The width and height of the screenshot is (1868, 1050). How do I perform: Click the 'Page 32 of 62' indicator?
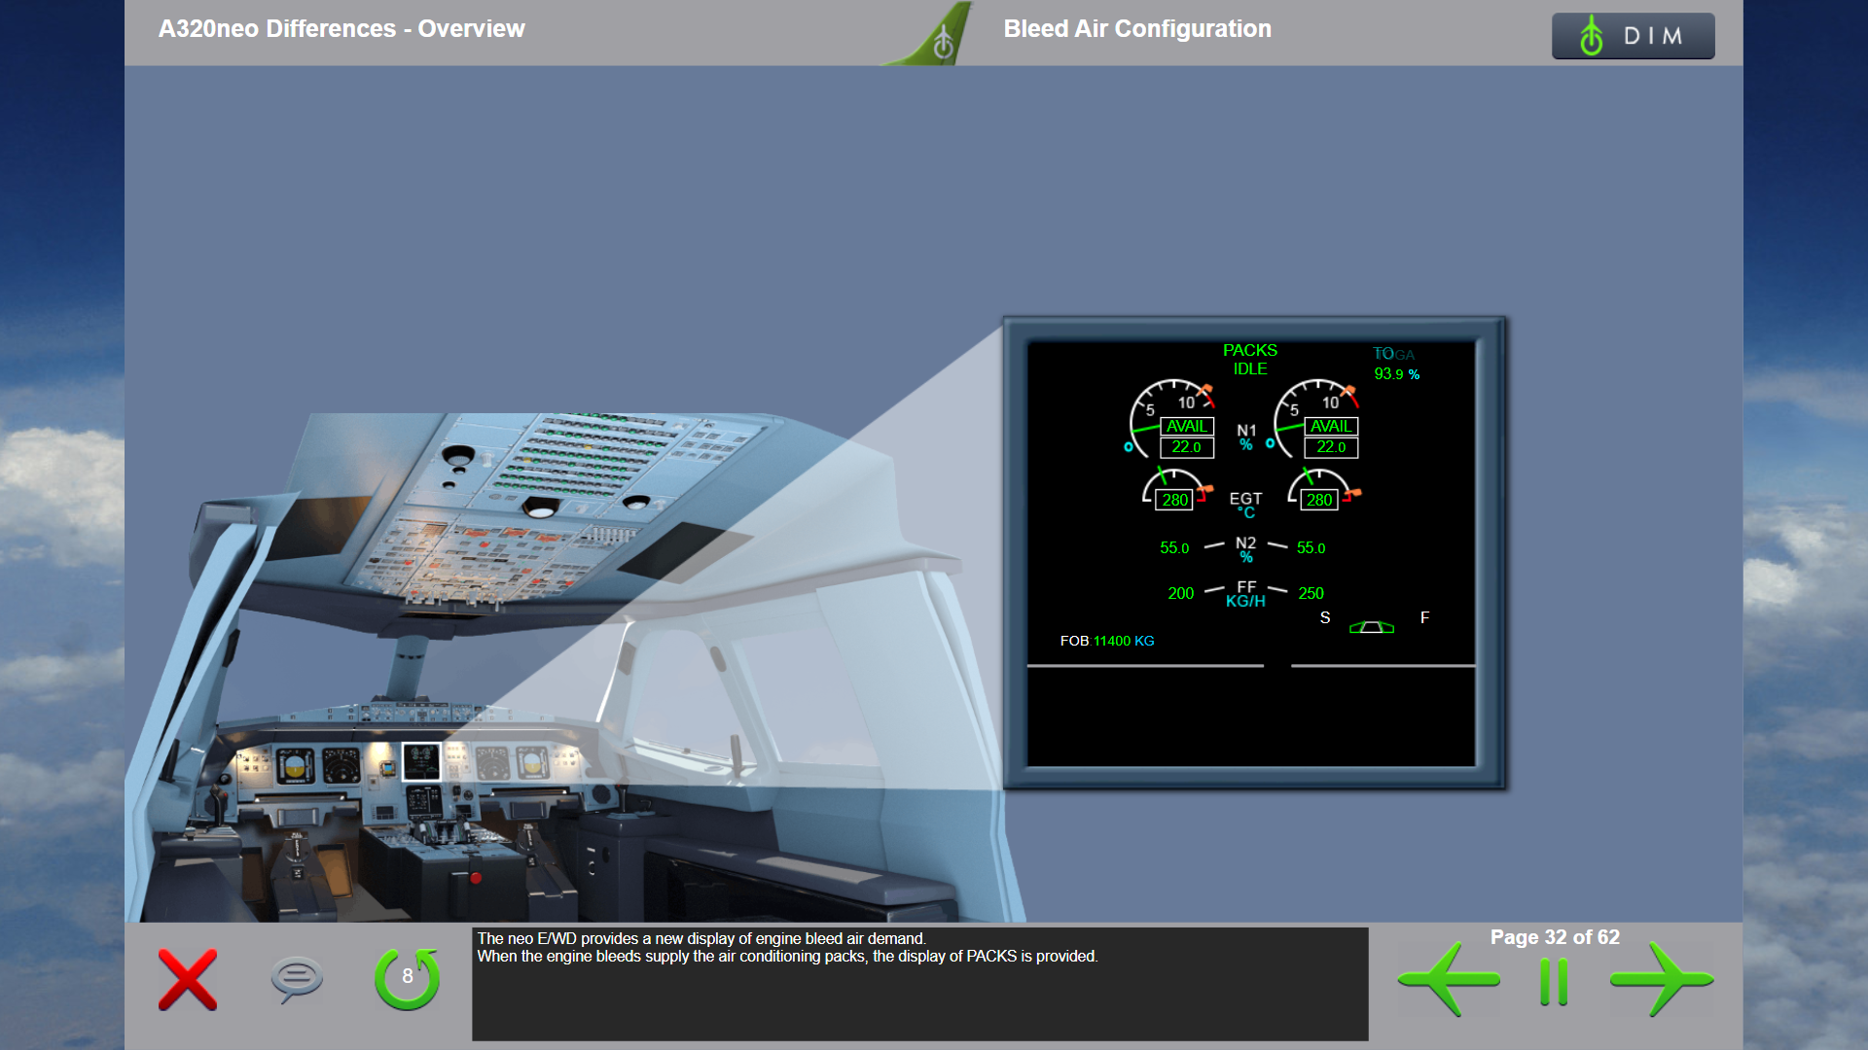[x=1555, y=937]
